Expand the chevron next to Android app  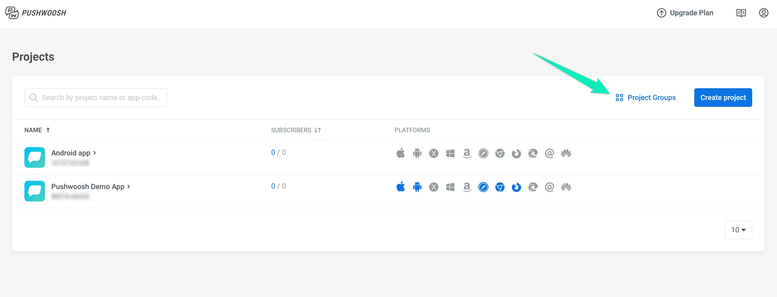click(x=95, y=153)
